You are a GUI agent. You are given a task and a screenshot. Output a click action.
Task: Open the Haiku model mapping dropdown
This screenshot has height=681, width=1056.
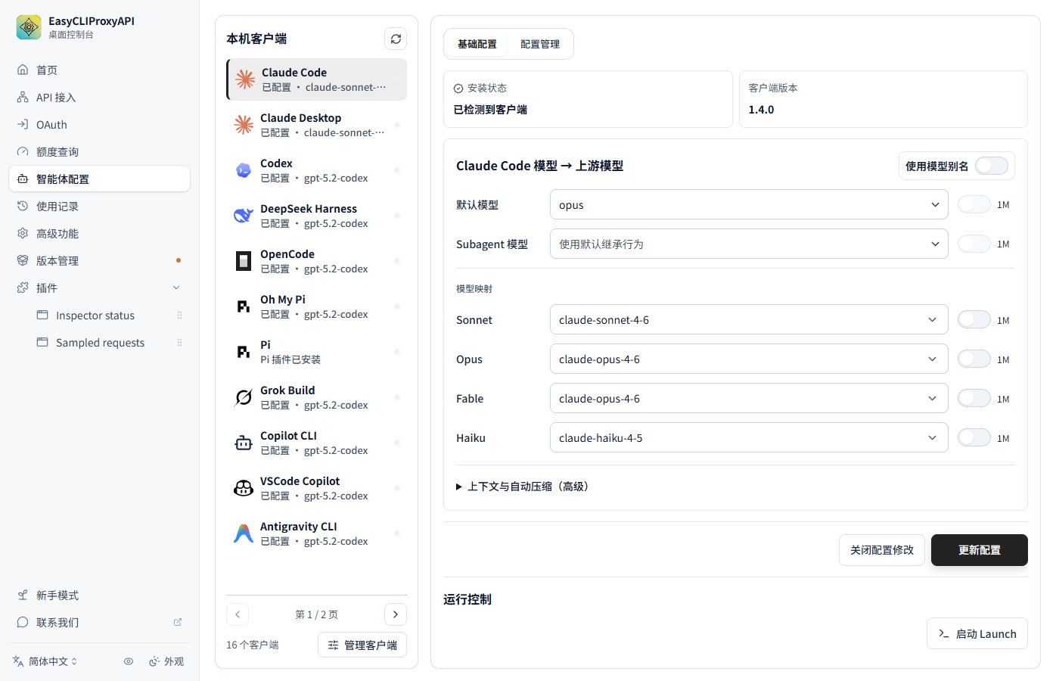pos(749,437)
